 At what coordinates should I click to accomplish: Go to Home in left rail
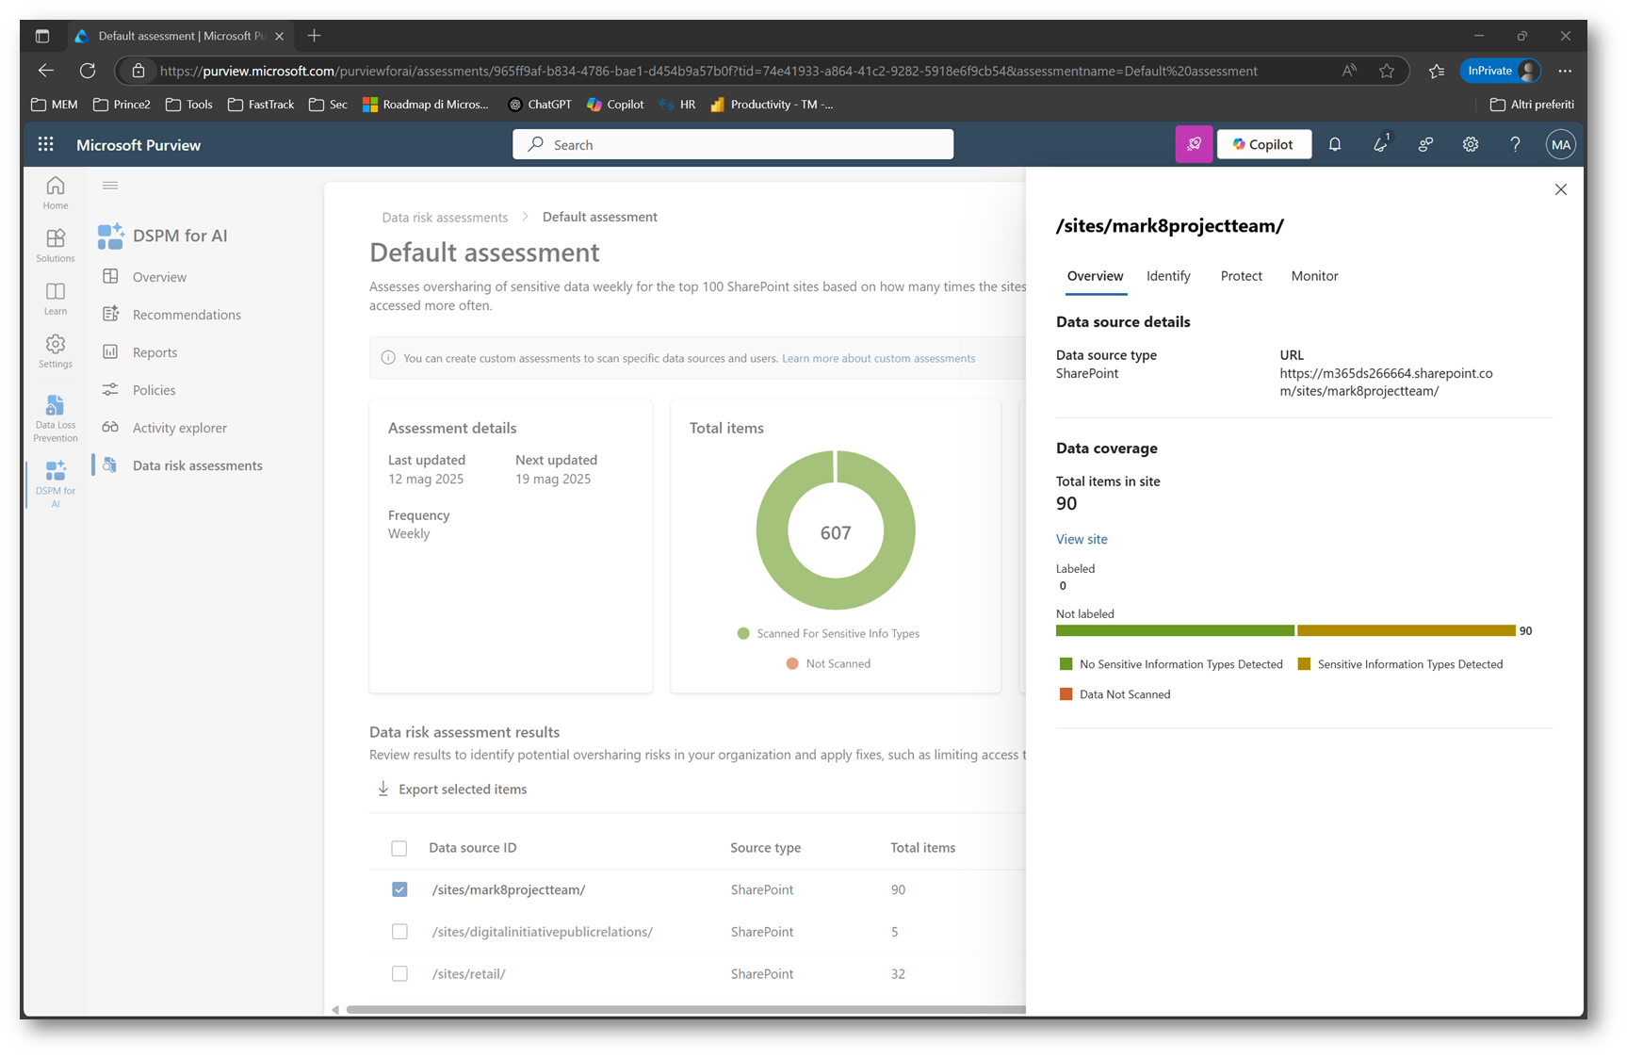coord(56,192)
